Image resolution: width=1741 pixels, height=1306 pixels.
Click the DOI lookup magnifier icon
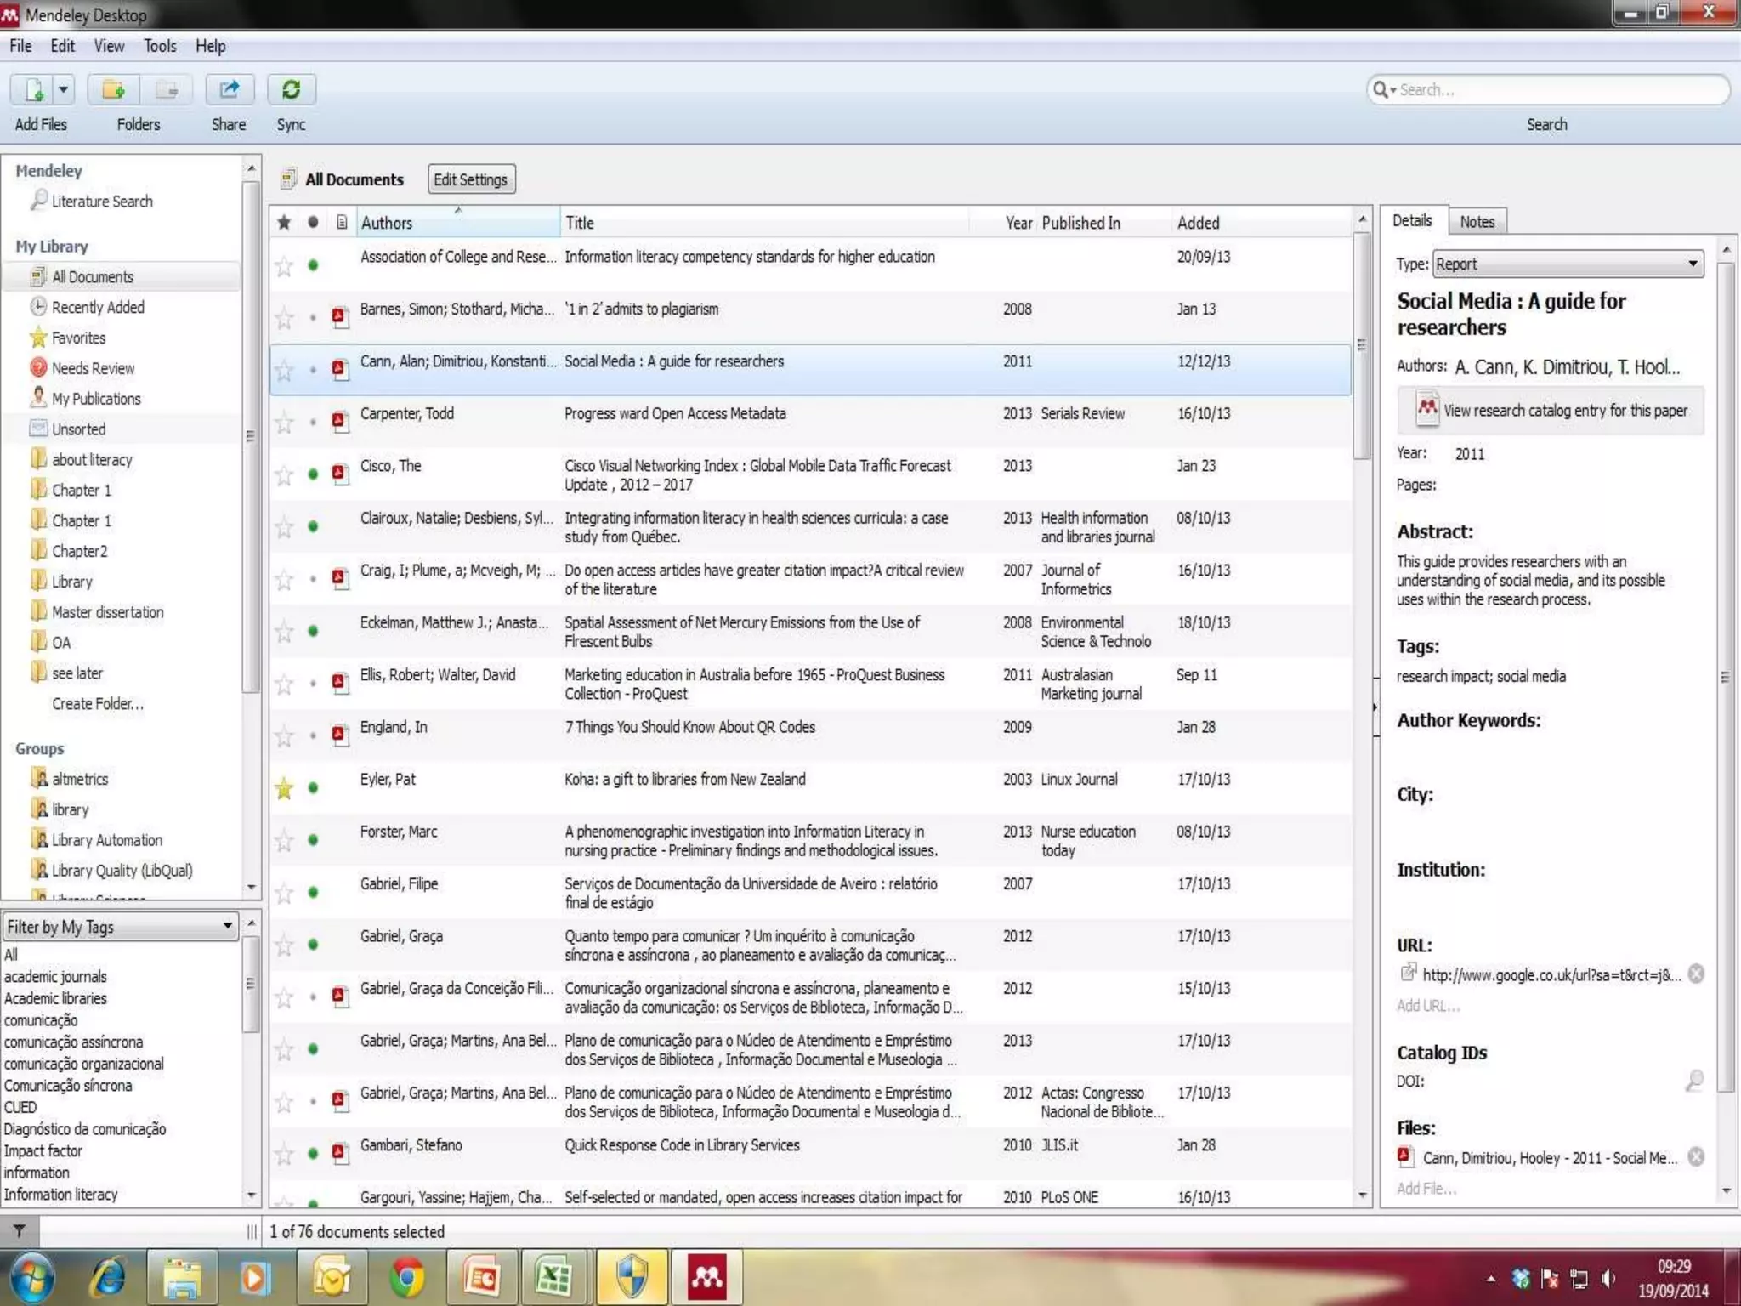1693,1081
